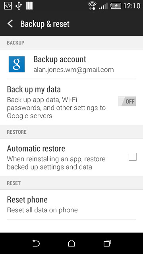Tap the alan.jones.wm@gmail.com account text
This screenshot has width=143, height=254.
coord(73,70)
